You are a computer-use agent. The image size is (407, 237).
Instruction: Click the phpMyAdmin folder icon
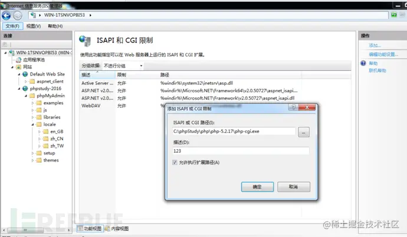32,96
